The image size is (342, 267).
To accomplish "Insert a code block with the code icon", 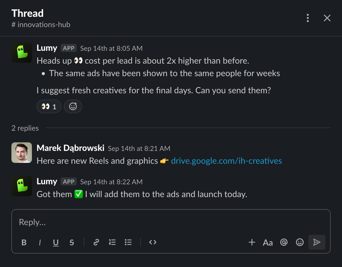I will 153,242.
